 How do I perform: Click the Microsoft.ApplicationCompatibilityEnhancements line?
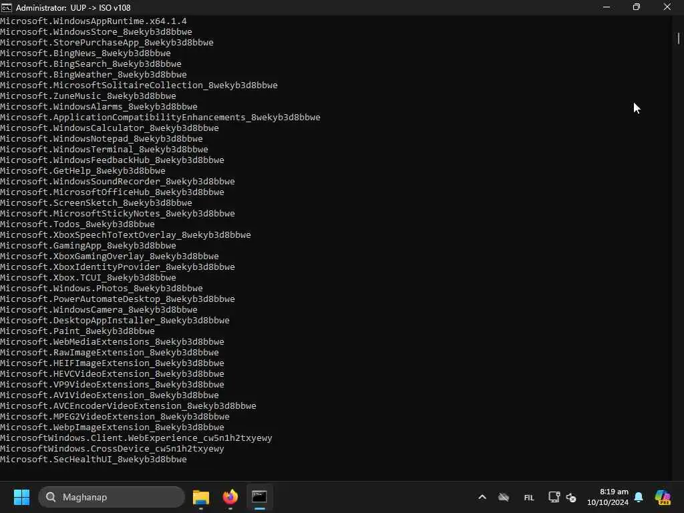(x=160, y=118)
